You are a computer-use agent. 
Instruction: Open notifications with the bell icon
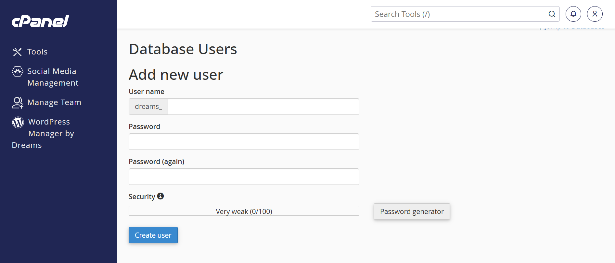click(x=573, y=14)
